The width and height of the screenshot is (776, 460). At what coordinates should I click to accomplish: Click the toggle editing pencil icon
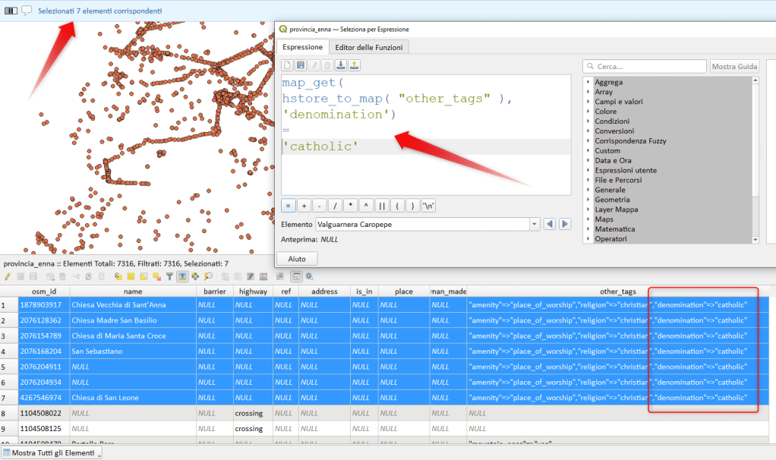click(x=8, y=277)
